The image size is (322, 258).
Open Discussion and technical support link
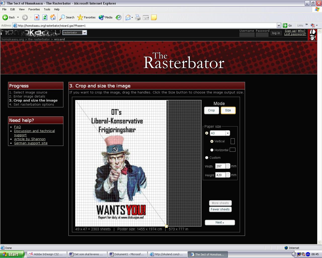pyautogui.click(x=34, y=133)
